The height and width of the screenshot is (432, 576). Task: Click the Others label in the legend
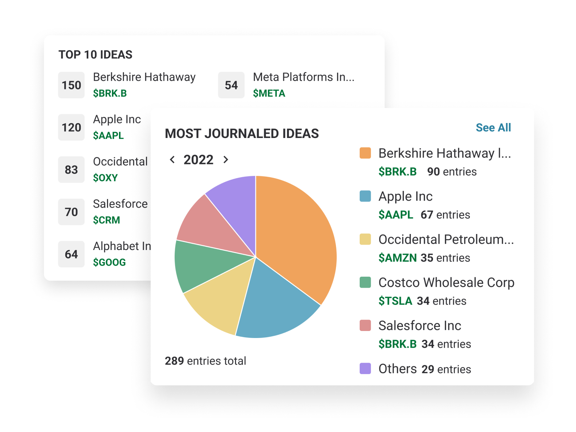pyautogui.click(x=398, y=369)
